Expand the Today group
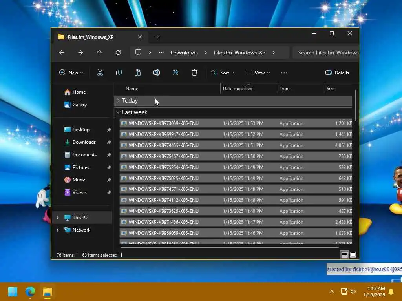Viewport: 402px width, 301px height. pyautogui.click(x=118, y=101)
